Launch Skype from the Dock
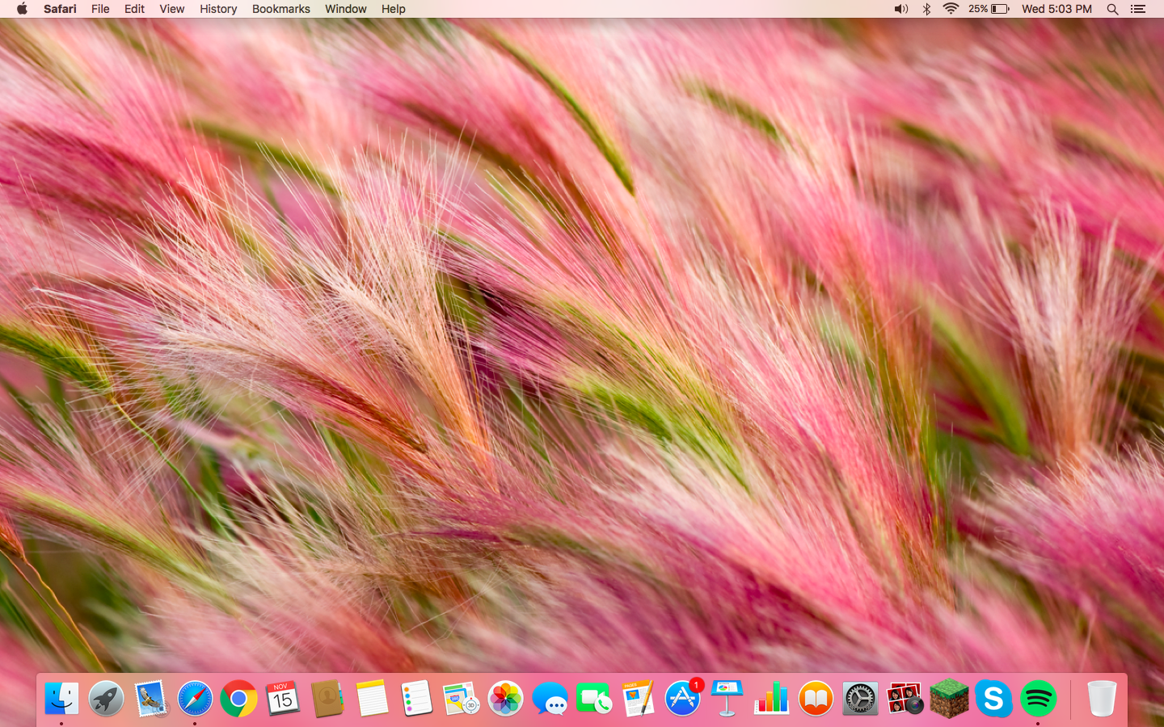Screen dimensions: 1164x727 tap(993, 699)
